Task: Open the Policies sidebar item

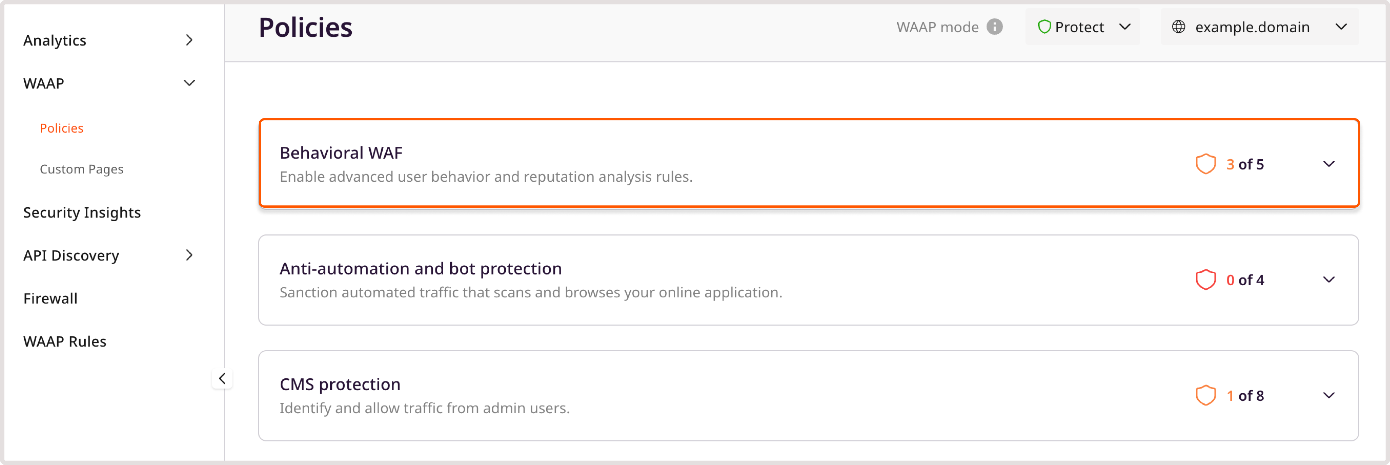Action: coord(62,128)
